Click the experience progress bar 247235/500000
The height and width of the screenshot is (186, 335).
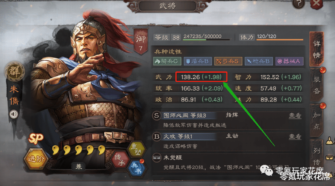[207, 40]
